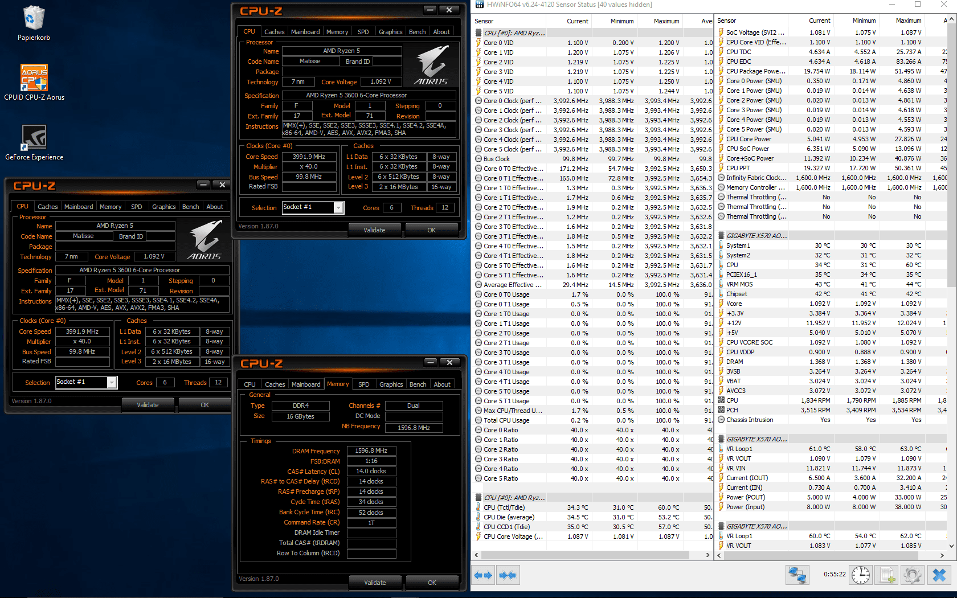This screenshot has width=957, height=598.
Task: Click lightning icon beside SoC Voltage (SVI2 row
Action: coord(721,32)
